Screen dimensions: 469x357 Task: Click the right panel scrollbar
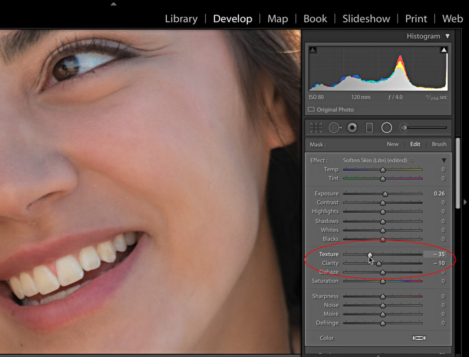click(458, 173)
